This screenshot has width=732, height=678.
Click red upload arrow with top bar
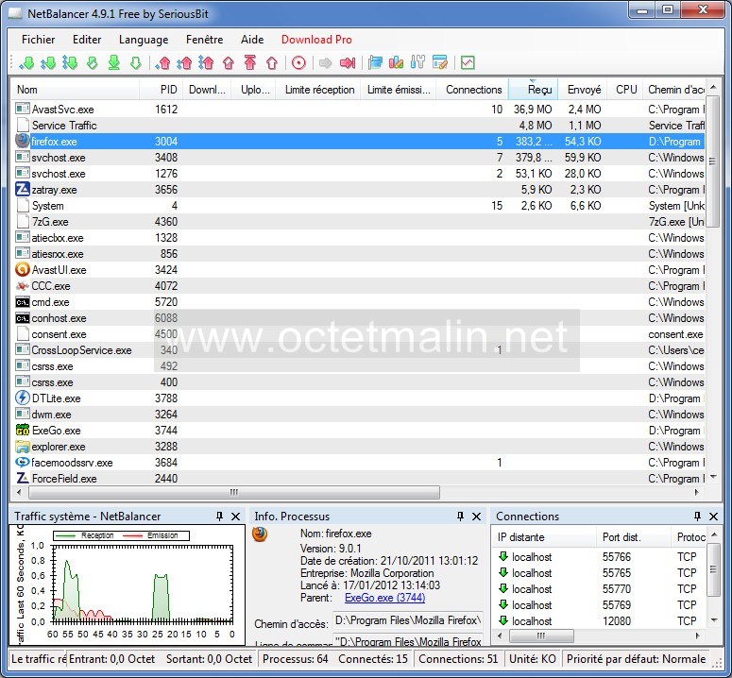(x=250, y=62)
